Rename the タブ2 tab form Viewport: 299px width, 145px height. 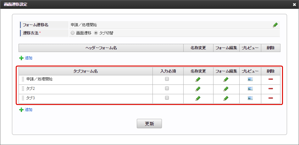click(198, 89)
